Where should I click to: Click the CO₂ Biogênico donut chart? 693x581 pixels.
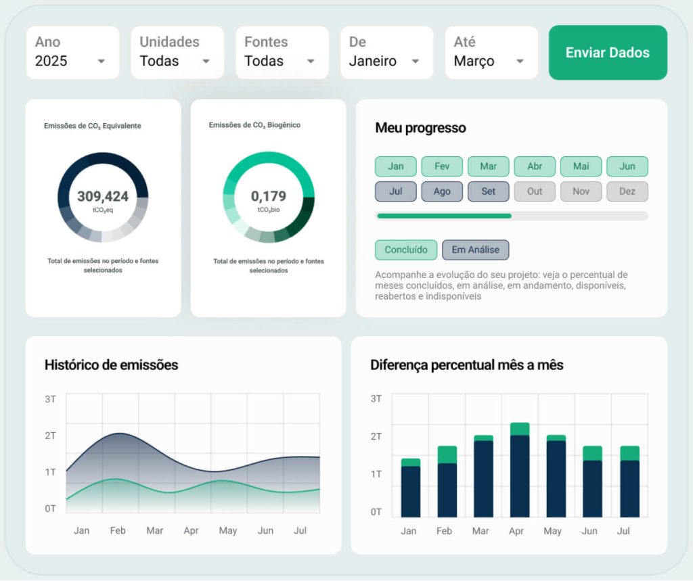tap(268, 197)
